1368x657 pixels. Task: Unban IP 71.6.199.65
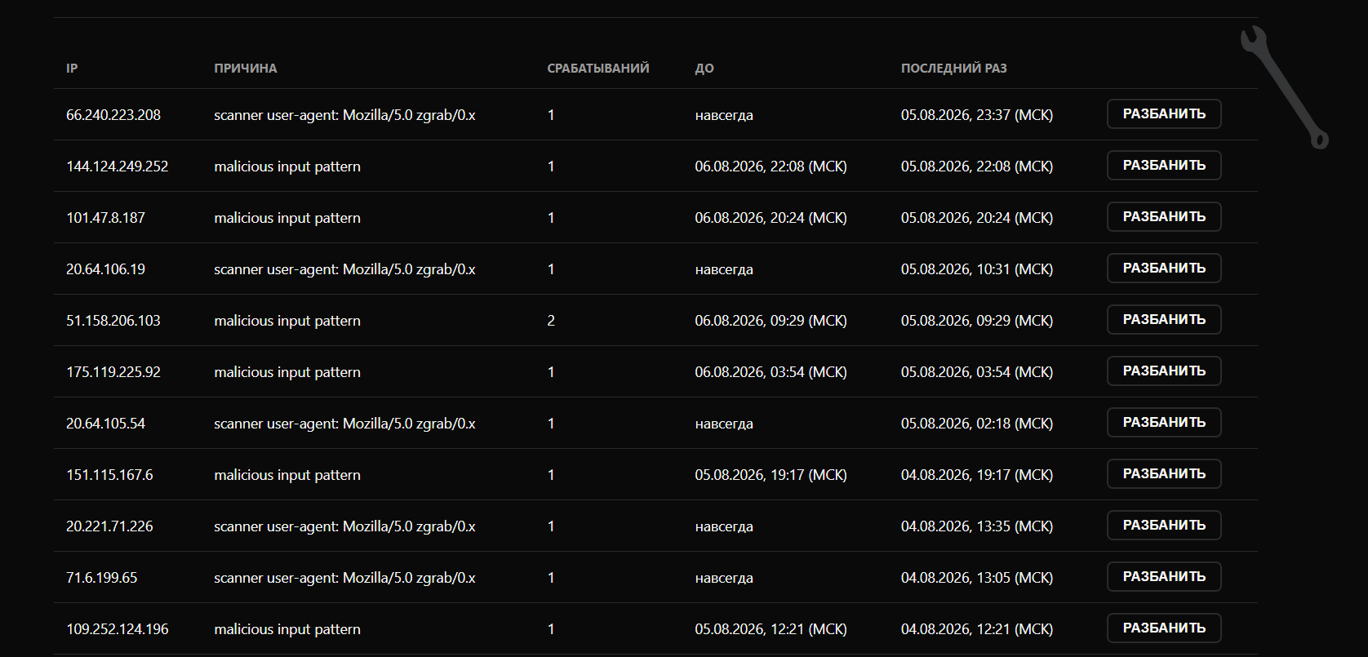[x=1164, y=577]
